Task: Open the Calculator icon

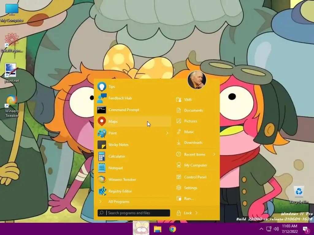Action: (x=102, y=156)
